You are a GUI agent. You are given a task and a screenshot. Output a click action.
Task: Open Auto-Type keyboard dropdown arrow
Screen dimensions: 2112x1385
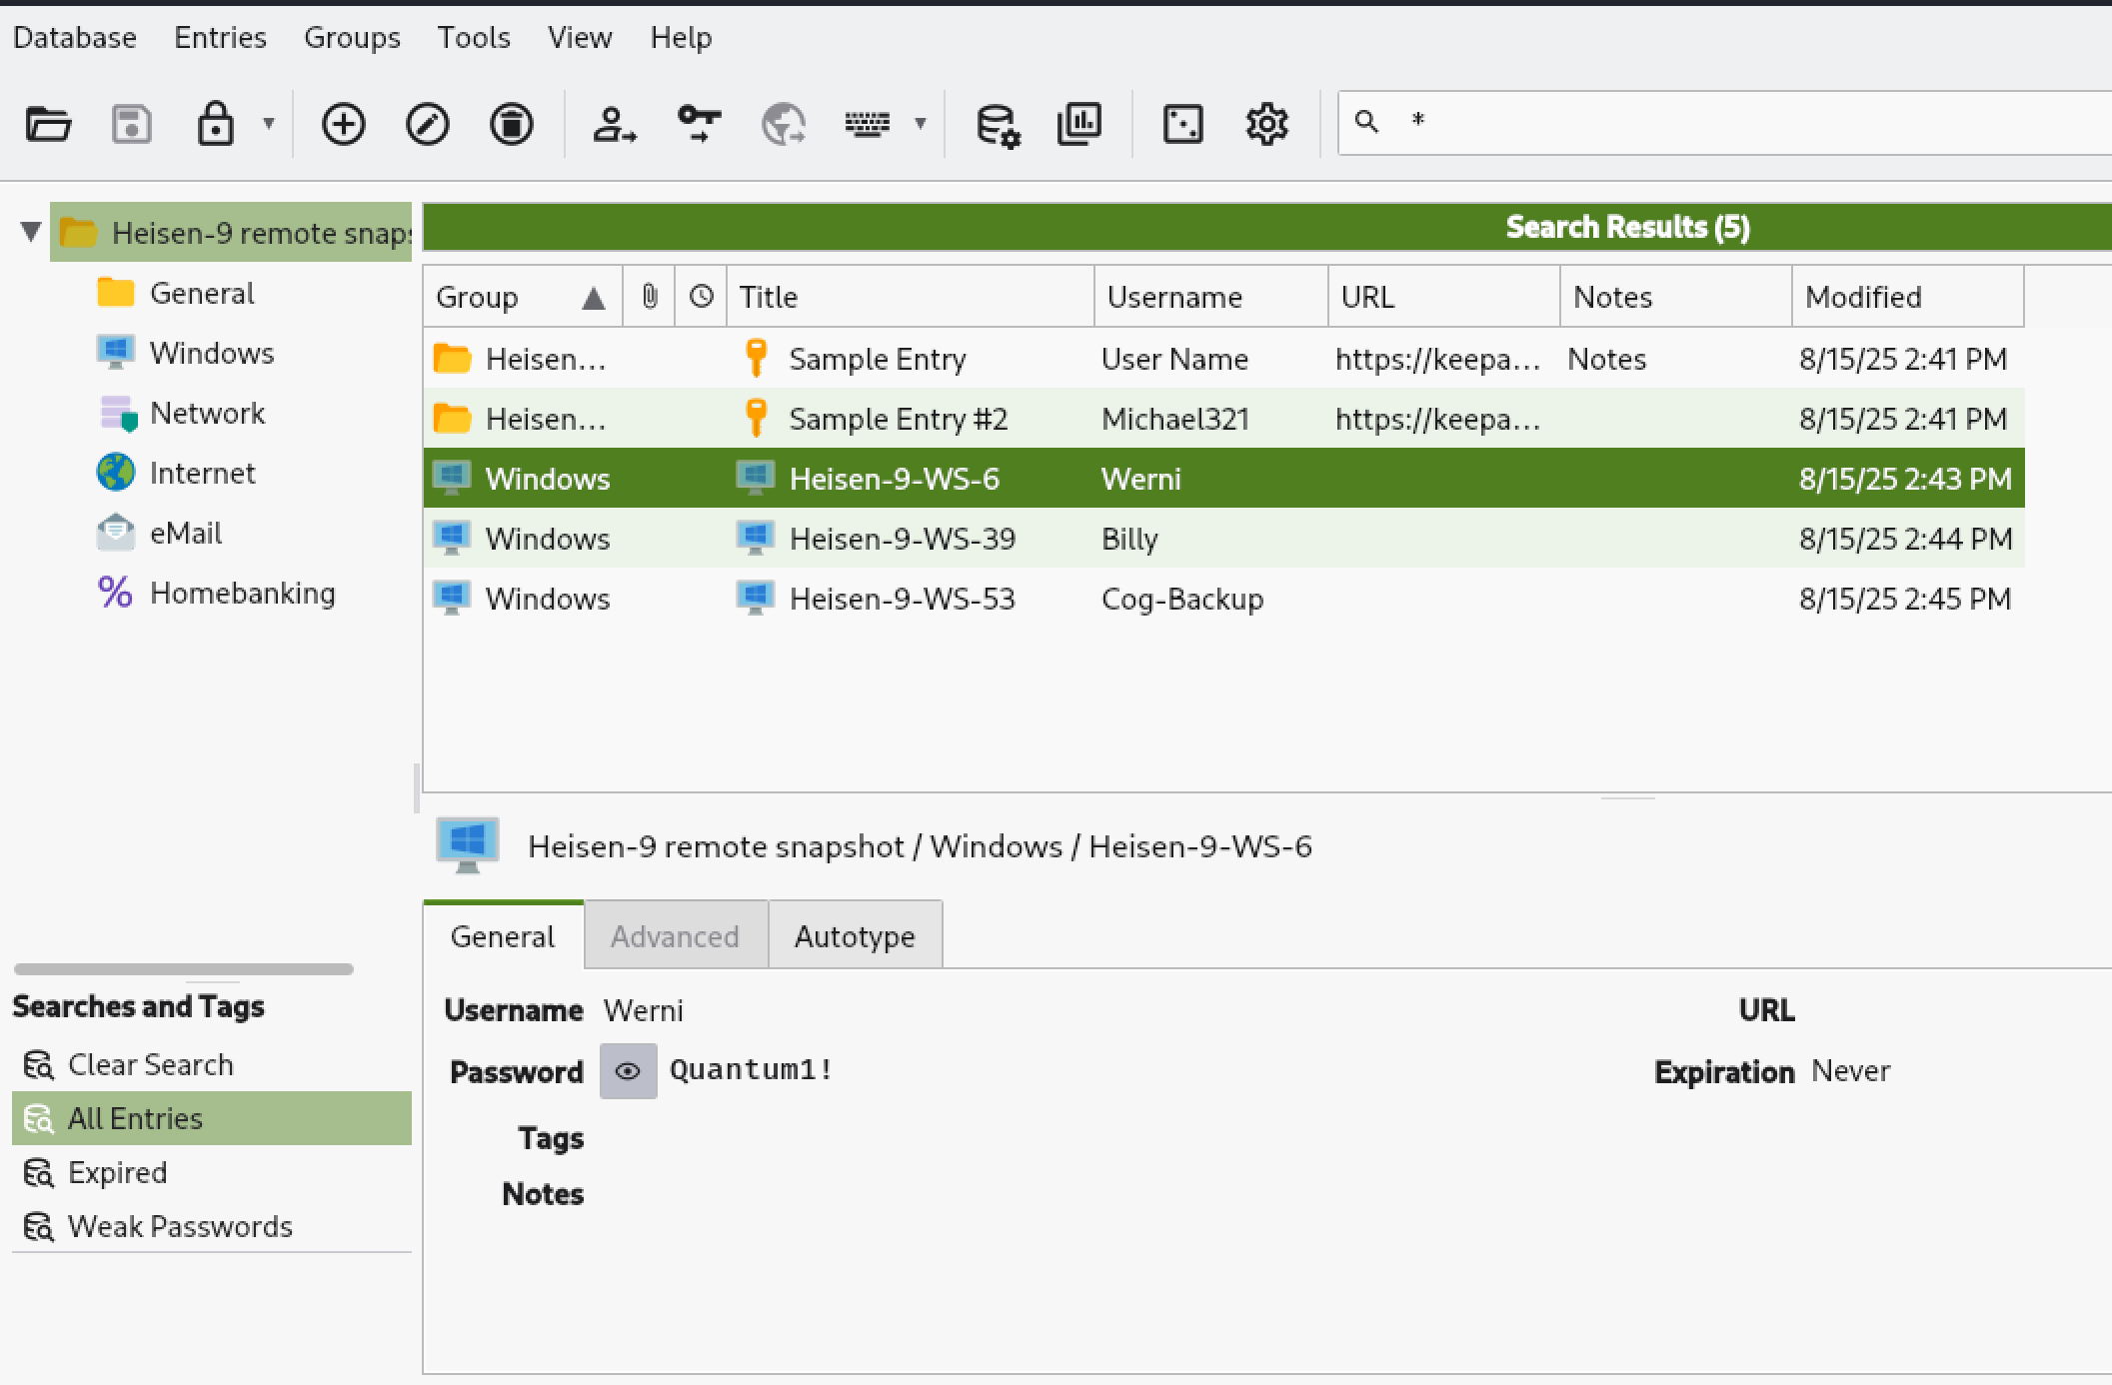[x=920, y=124]
